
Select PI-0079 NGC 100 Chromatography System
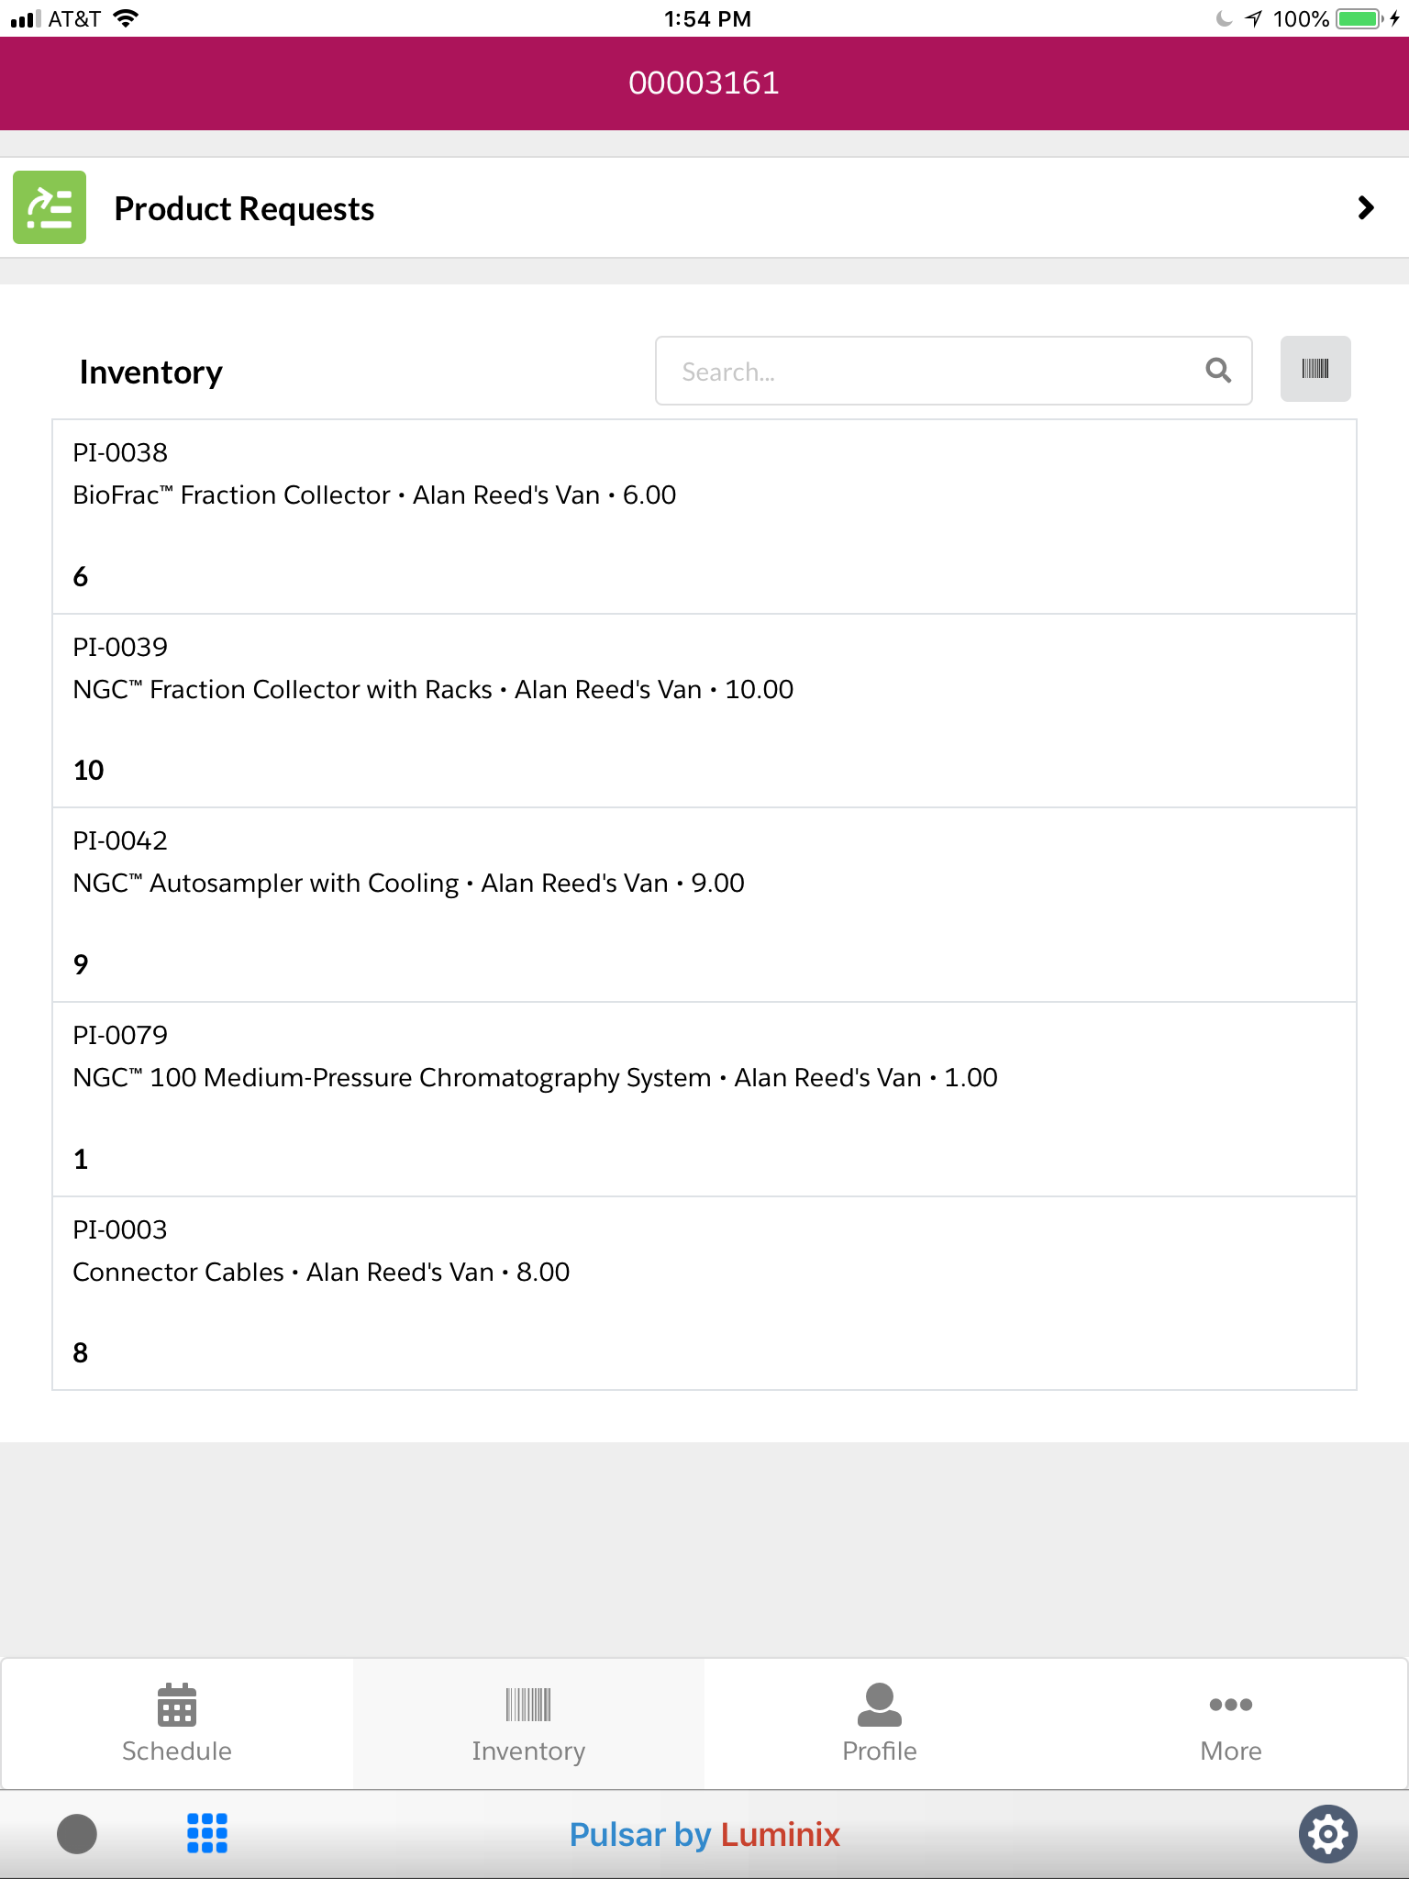704,1099
